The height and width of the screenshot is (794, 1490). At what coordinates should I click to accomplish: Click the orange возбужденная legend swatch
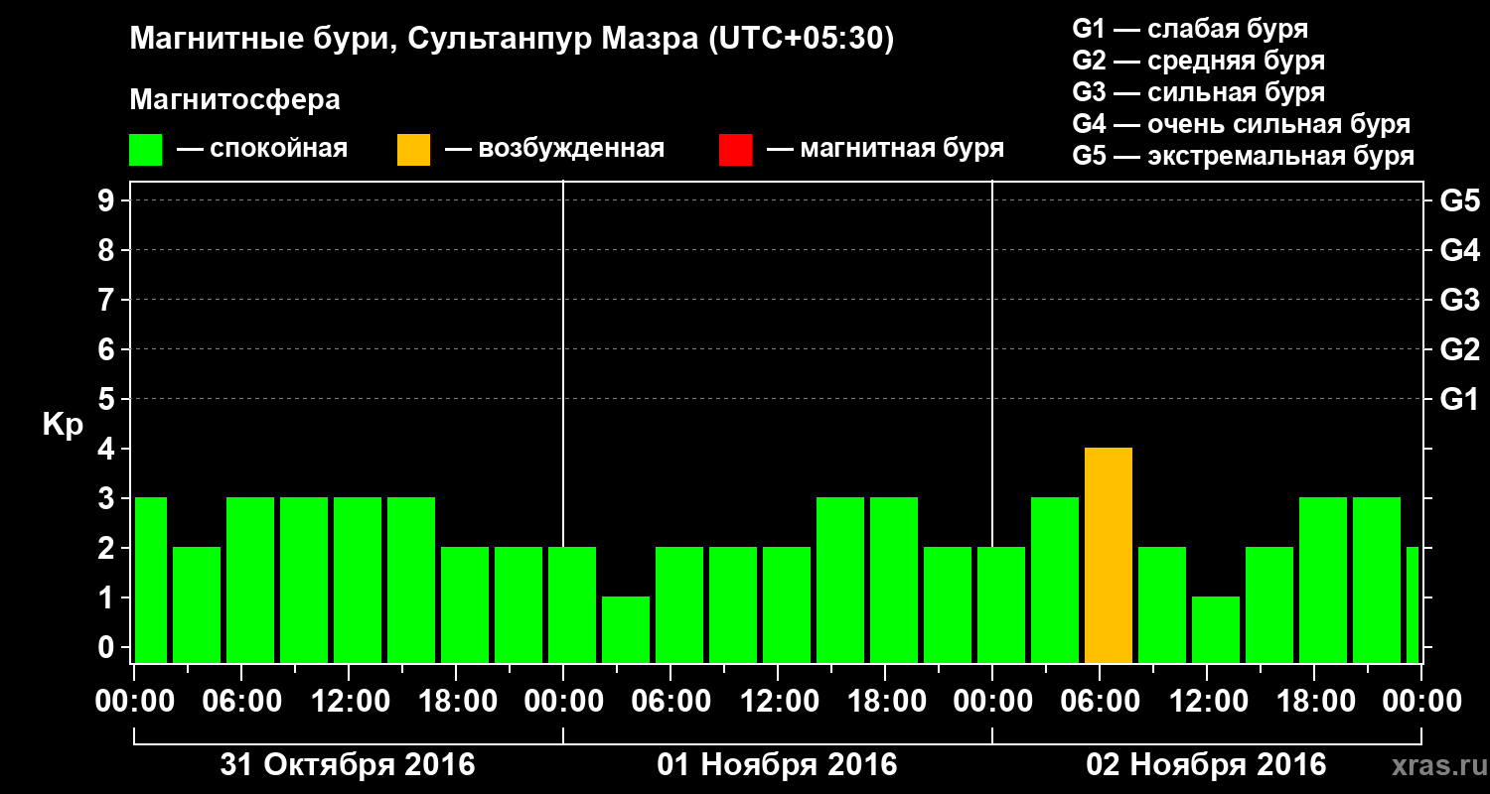[x=414, y=150]
